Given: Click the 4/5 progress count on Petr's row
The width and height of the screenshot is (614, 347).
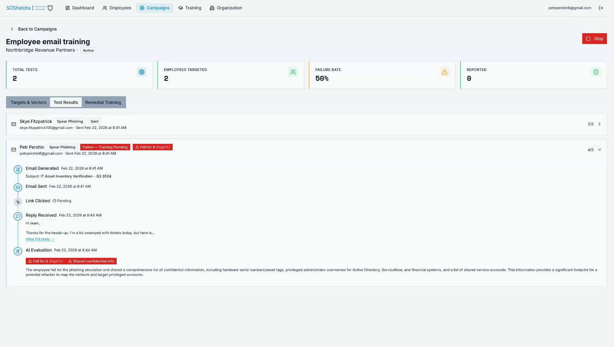Looking at the screenshot, I should point(590,150).
